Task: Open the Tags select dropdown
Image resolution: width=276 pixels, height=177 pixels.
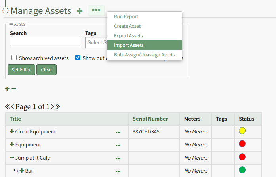Action: pyautogui.click(x=96, y=42)
